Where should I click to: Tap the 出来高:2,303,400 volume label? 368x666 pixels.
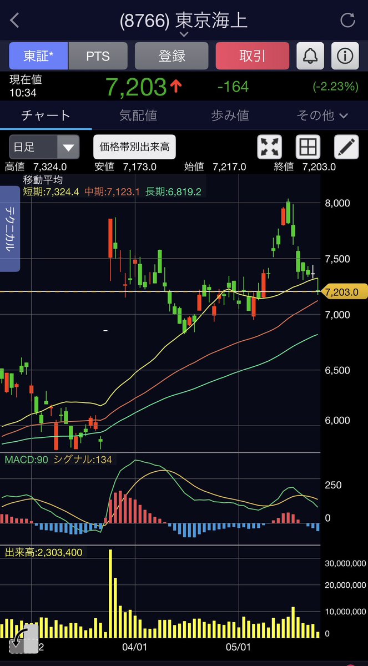click(x=43, y=552)
